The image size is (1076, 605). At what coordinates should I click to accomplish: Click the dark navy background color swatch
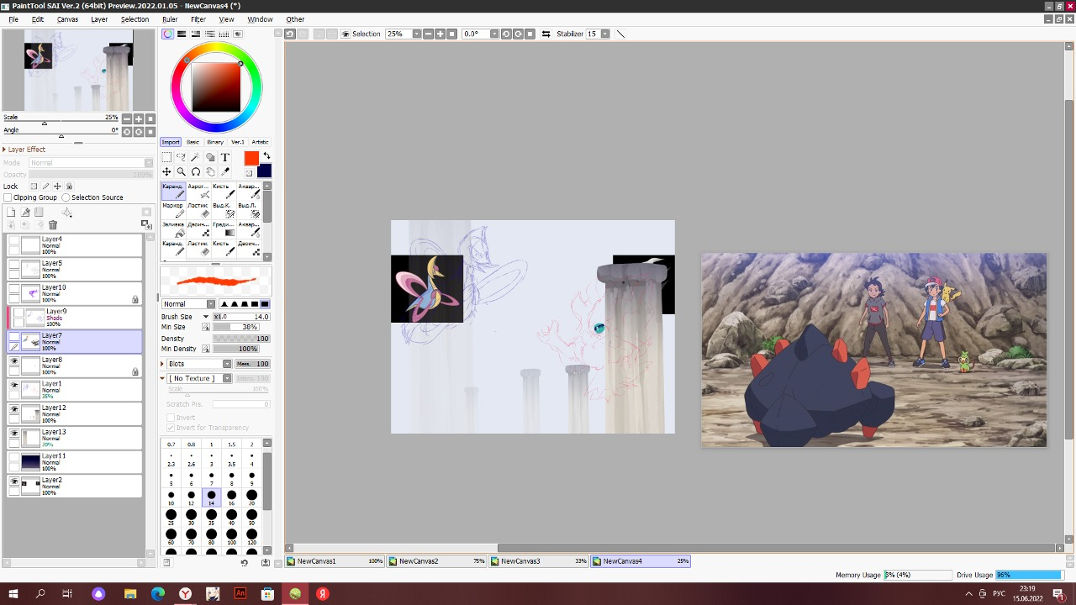pos(264,171)
